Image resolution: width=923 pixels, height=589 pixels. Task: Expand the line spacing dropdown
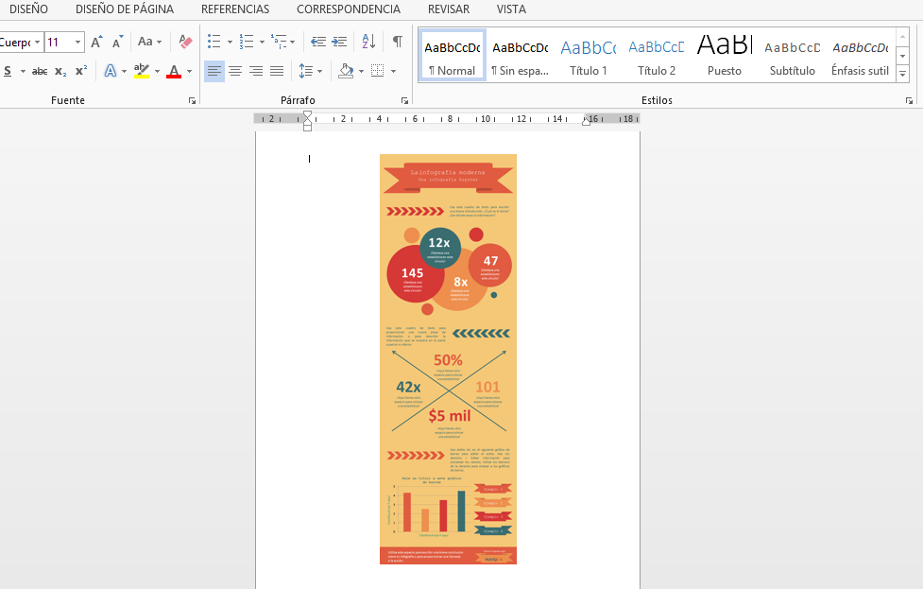click(320, 71)
